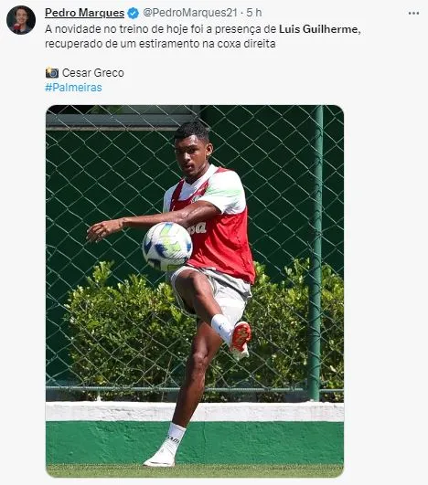The width and height of the screenshot is (428, 485).
Task: Click the tweet line starting 'A novidade no treino'
Action: (x=203, y=29)
